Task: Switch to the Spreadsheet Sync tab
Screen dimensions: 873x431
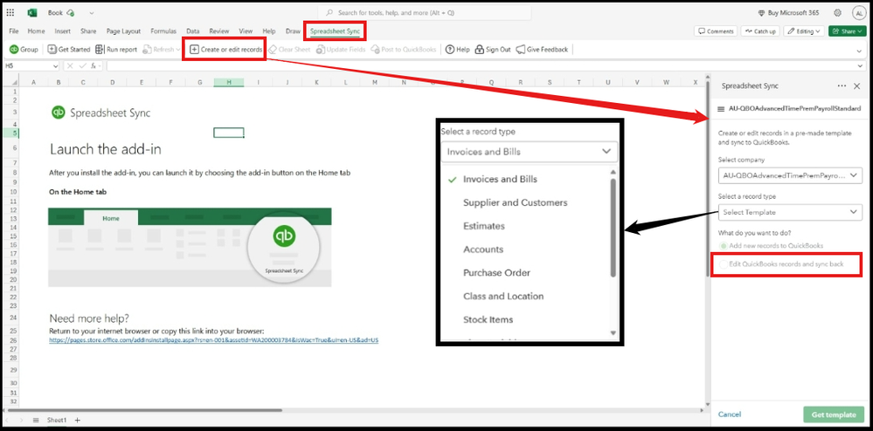Action: [336, 31]
